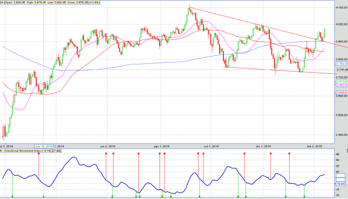Click the 'mar 18, 2014' date tooltip
This screenshot has width=348, height=199.
tap(44, 146)
